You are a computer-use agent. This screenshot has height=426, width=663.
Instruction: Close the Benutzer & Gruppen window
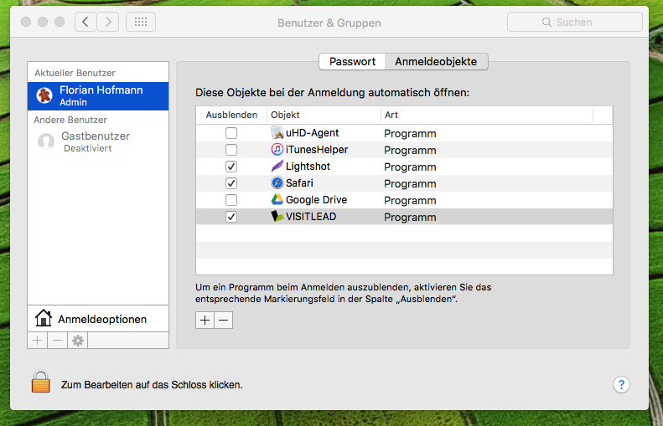click(26, 22)
